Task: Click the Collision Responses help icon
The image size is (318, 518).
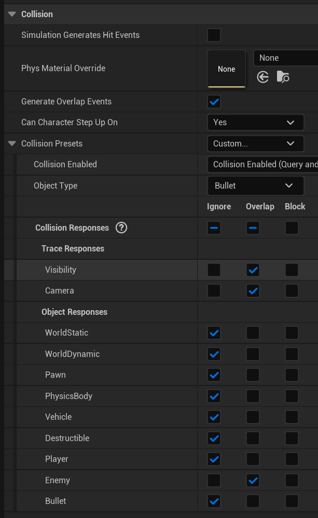Action: click(x=121, y=228)
